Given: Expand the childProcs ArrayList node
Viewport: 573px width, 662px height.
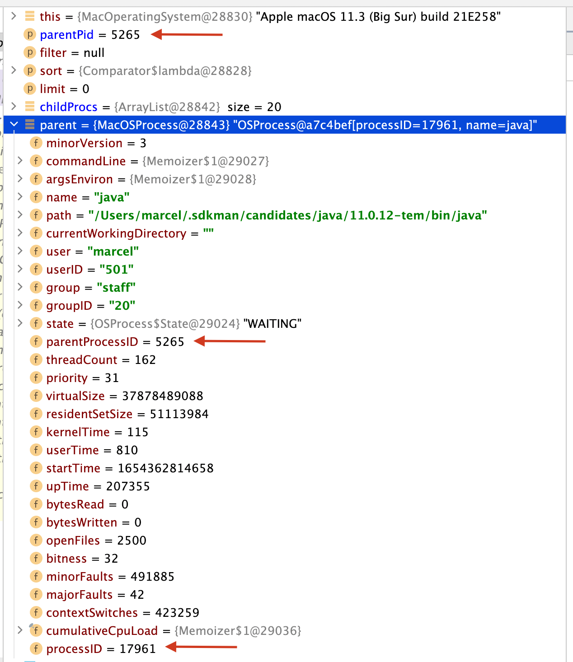Looking at the screenshot, I should [14, 107].
